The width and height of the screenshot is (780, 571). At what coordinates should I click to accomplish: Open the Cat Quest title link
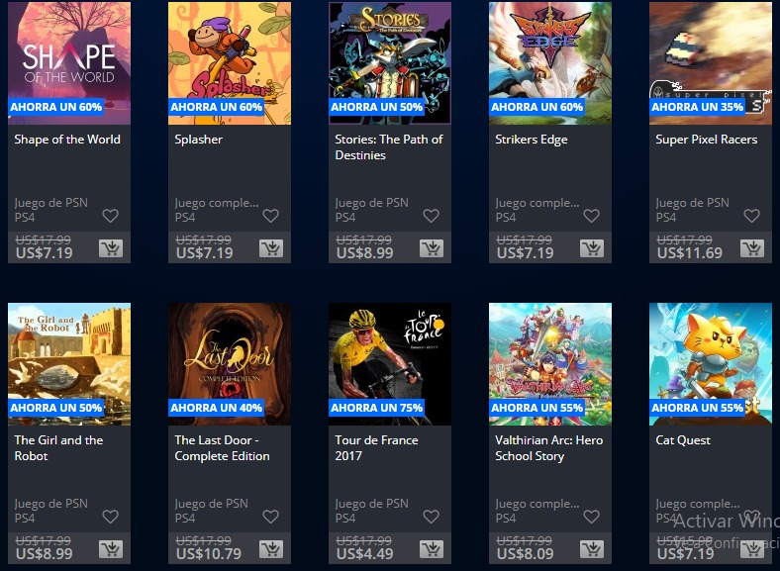pos(683,440)
